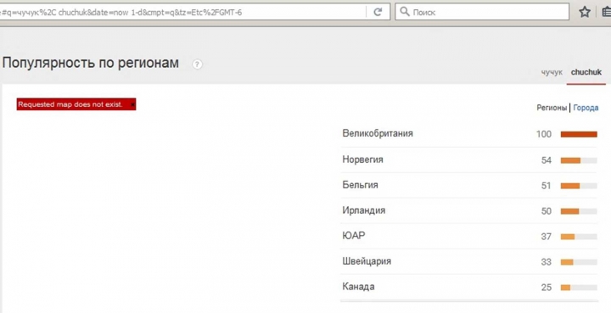Viewport: 611px width, 313px height.
Task: Click the Популярность по регионам heading
Action: [x=91, y=63]
